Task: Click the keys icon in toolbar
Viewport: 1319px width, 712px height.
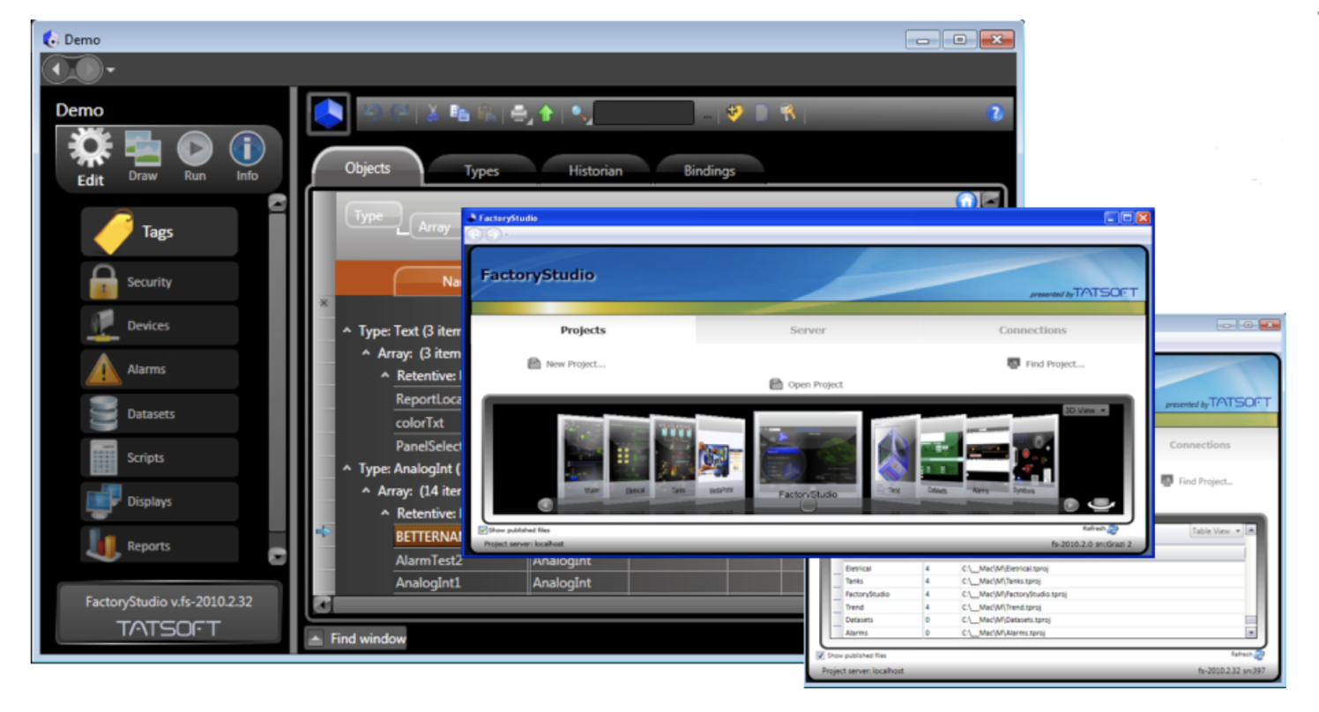Action: (x=788, y=113)
